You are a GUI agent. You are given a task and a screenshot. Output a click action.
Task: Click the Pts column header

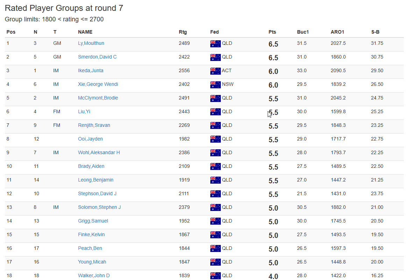272,32
